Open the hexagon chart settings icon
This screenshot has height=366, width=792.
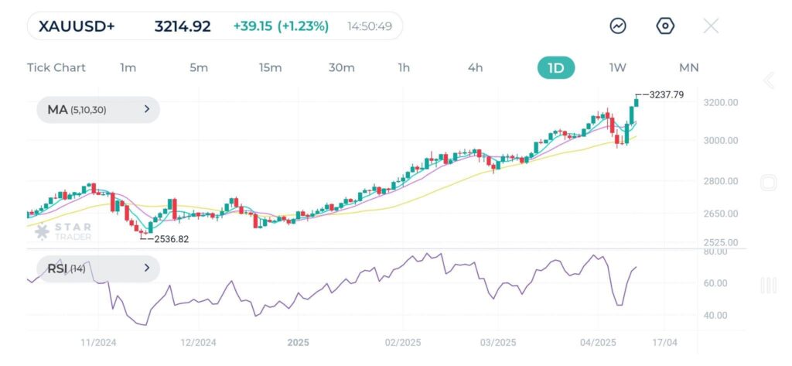point(665,26)
